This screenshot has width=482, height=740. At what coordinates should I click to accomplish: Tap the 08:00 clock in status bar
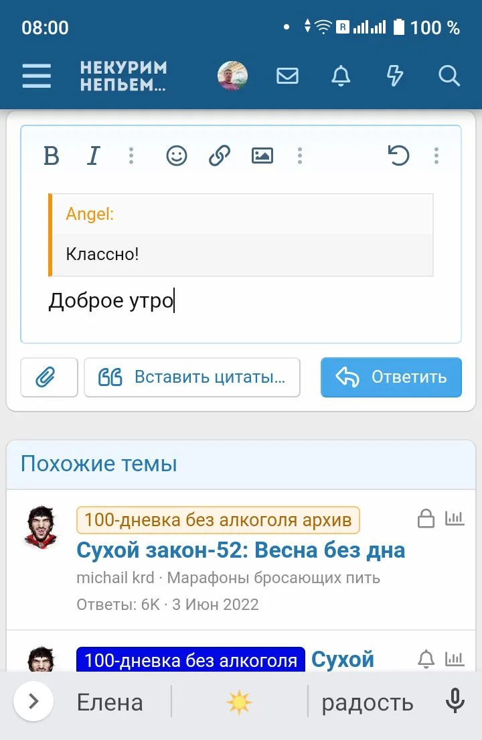pyautogui.click(x=46, y=28)
